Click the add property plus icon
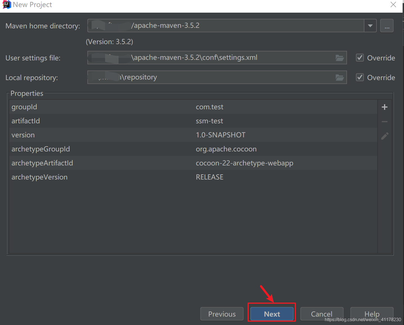The height and width of the screenshot is (325, 404). 385,107
